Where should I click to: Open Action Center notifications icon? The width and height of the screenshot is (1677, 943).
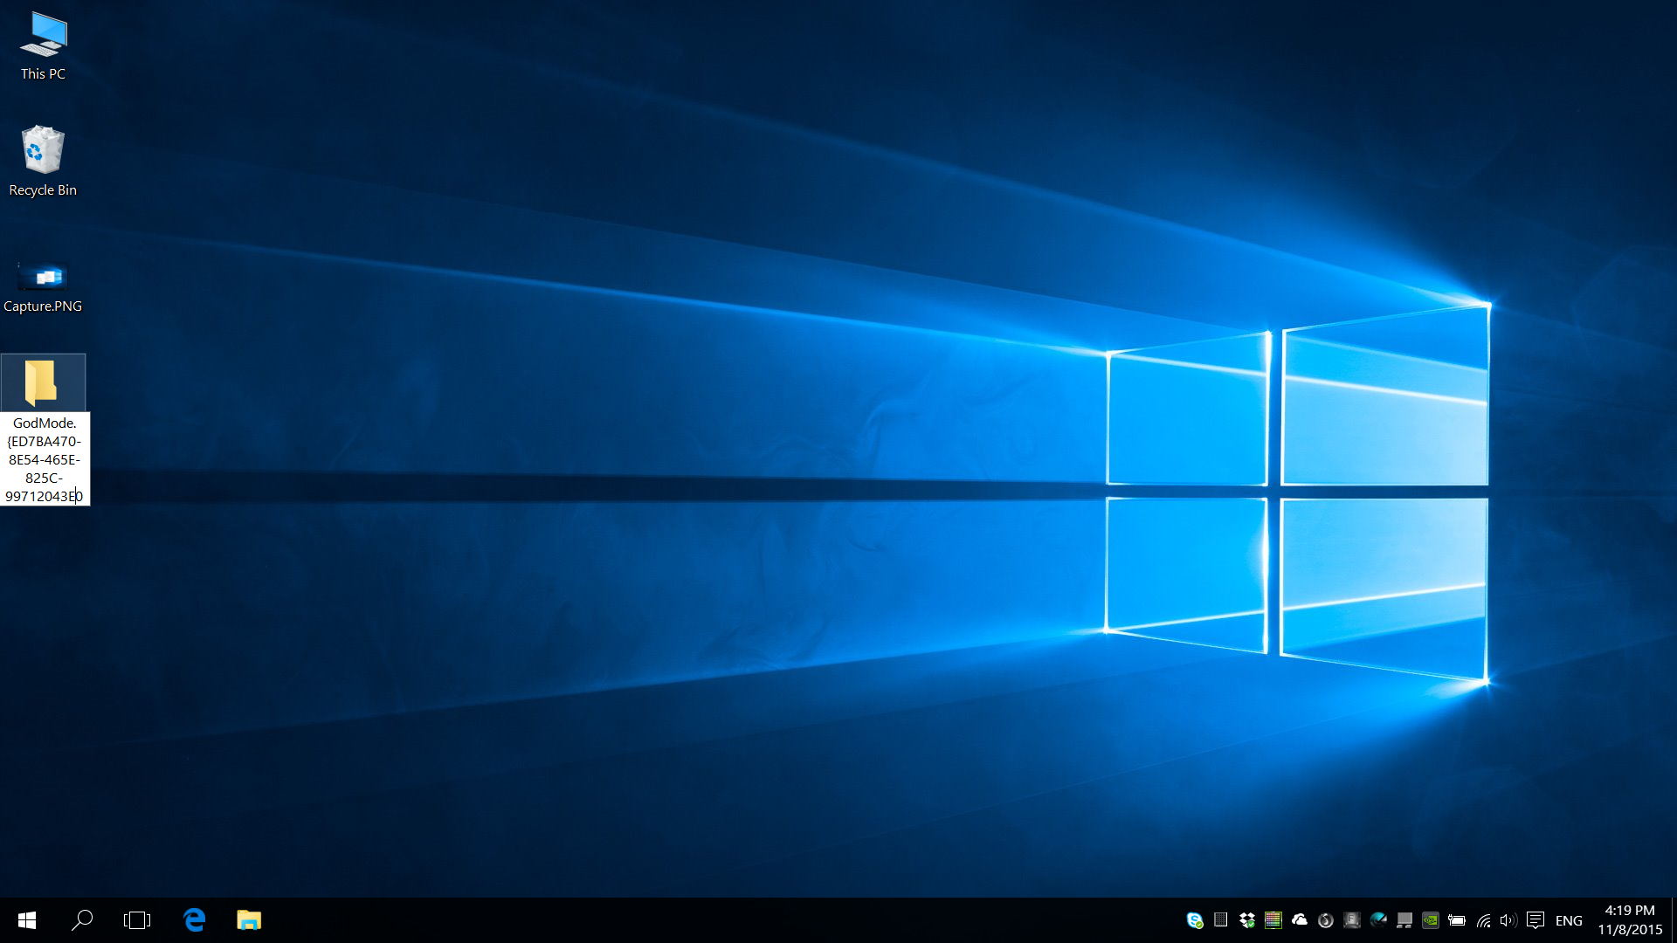point(1536,920)
